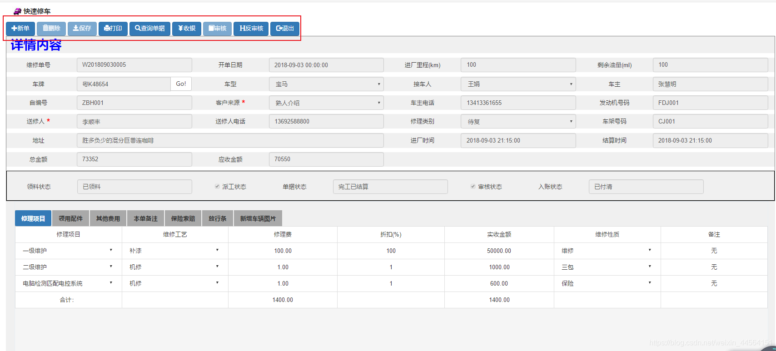Image resolution: width=776 pixels, height=351 pixels.
Task: Click the 发动机号码 field FDJ001
Action: pos(711,103)
